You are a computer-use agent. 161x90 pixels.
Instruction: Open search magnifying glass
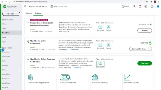coord(134,6)
